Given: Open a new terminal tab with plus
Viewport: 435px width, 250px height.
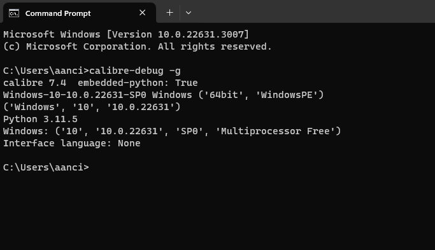Looking at the screenshot, I should 169,13.
